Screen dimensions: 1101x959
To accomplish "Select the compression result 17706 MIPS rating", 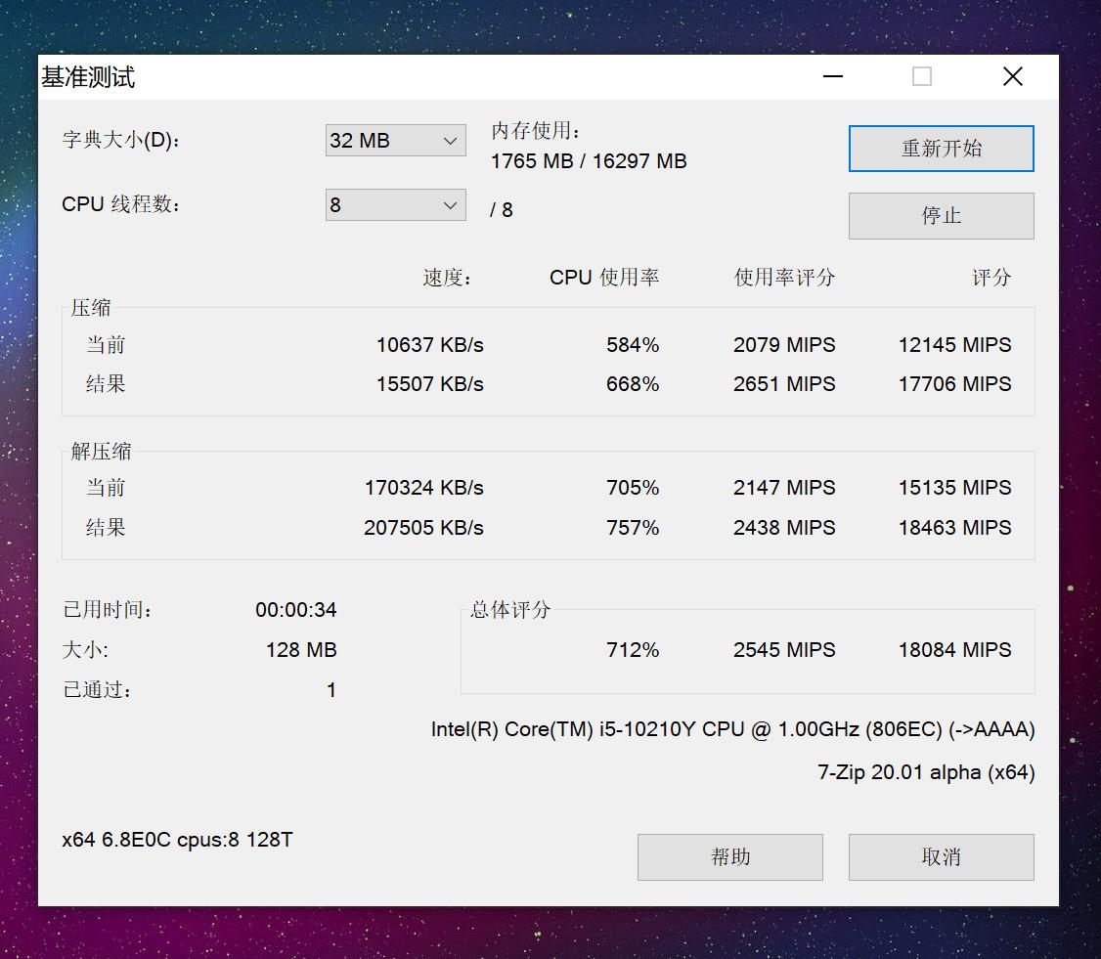I will pos(954,384).
